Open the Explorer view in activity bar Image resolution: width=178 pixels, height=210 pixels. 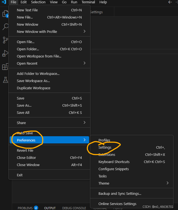point(5,14)
